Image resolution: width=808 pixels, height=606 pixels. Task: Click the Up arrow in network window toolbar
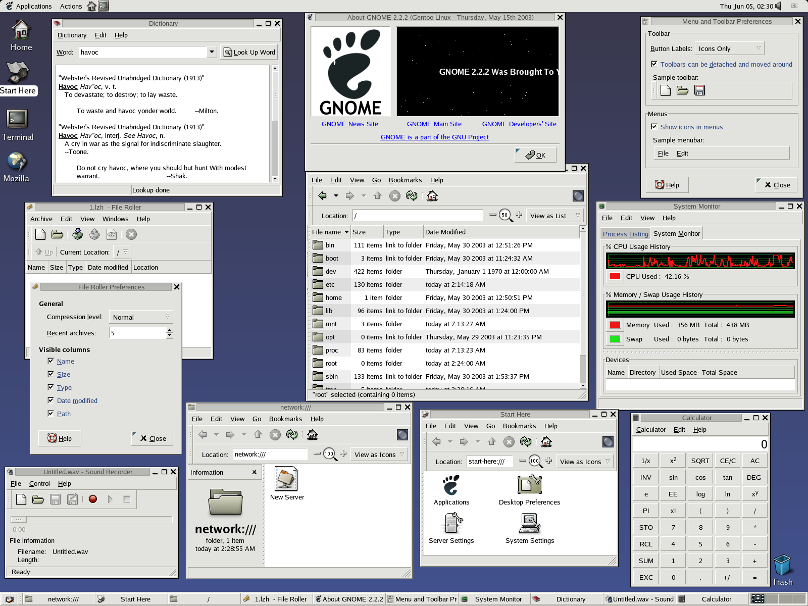coord(258,435)
